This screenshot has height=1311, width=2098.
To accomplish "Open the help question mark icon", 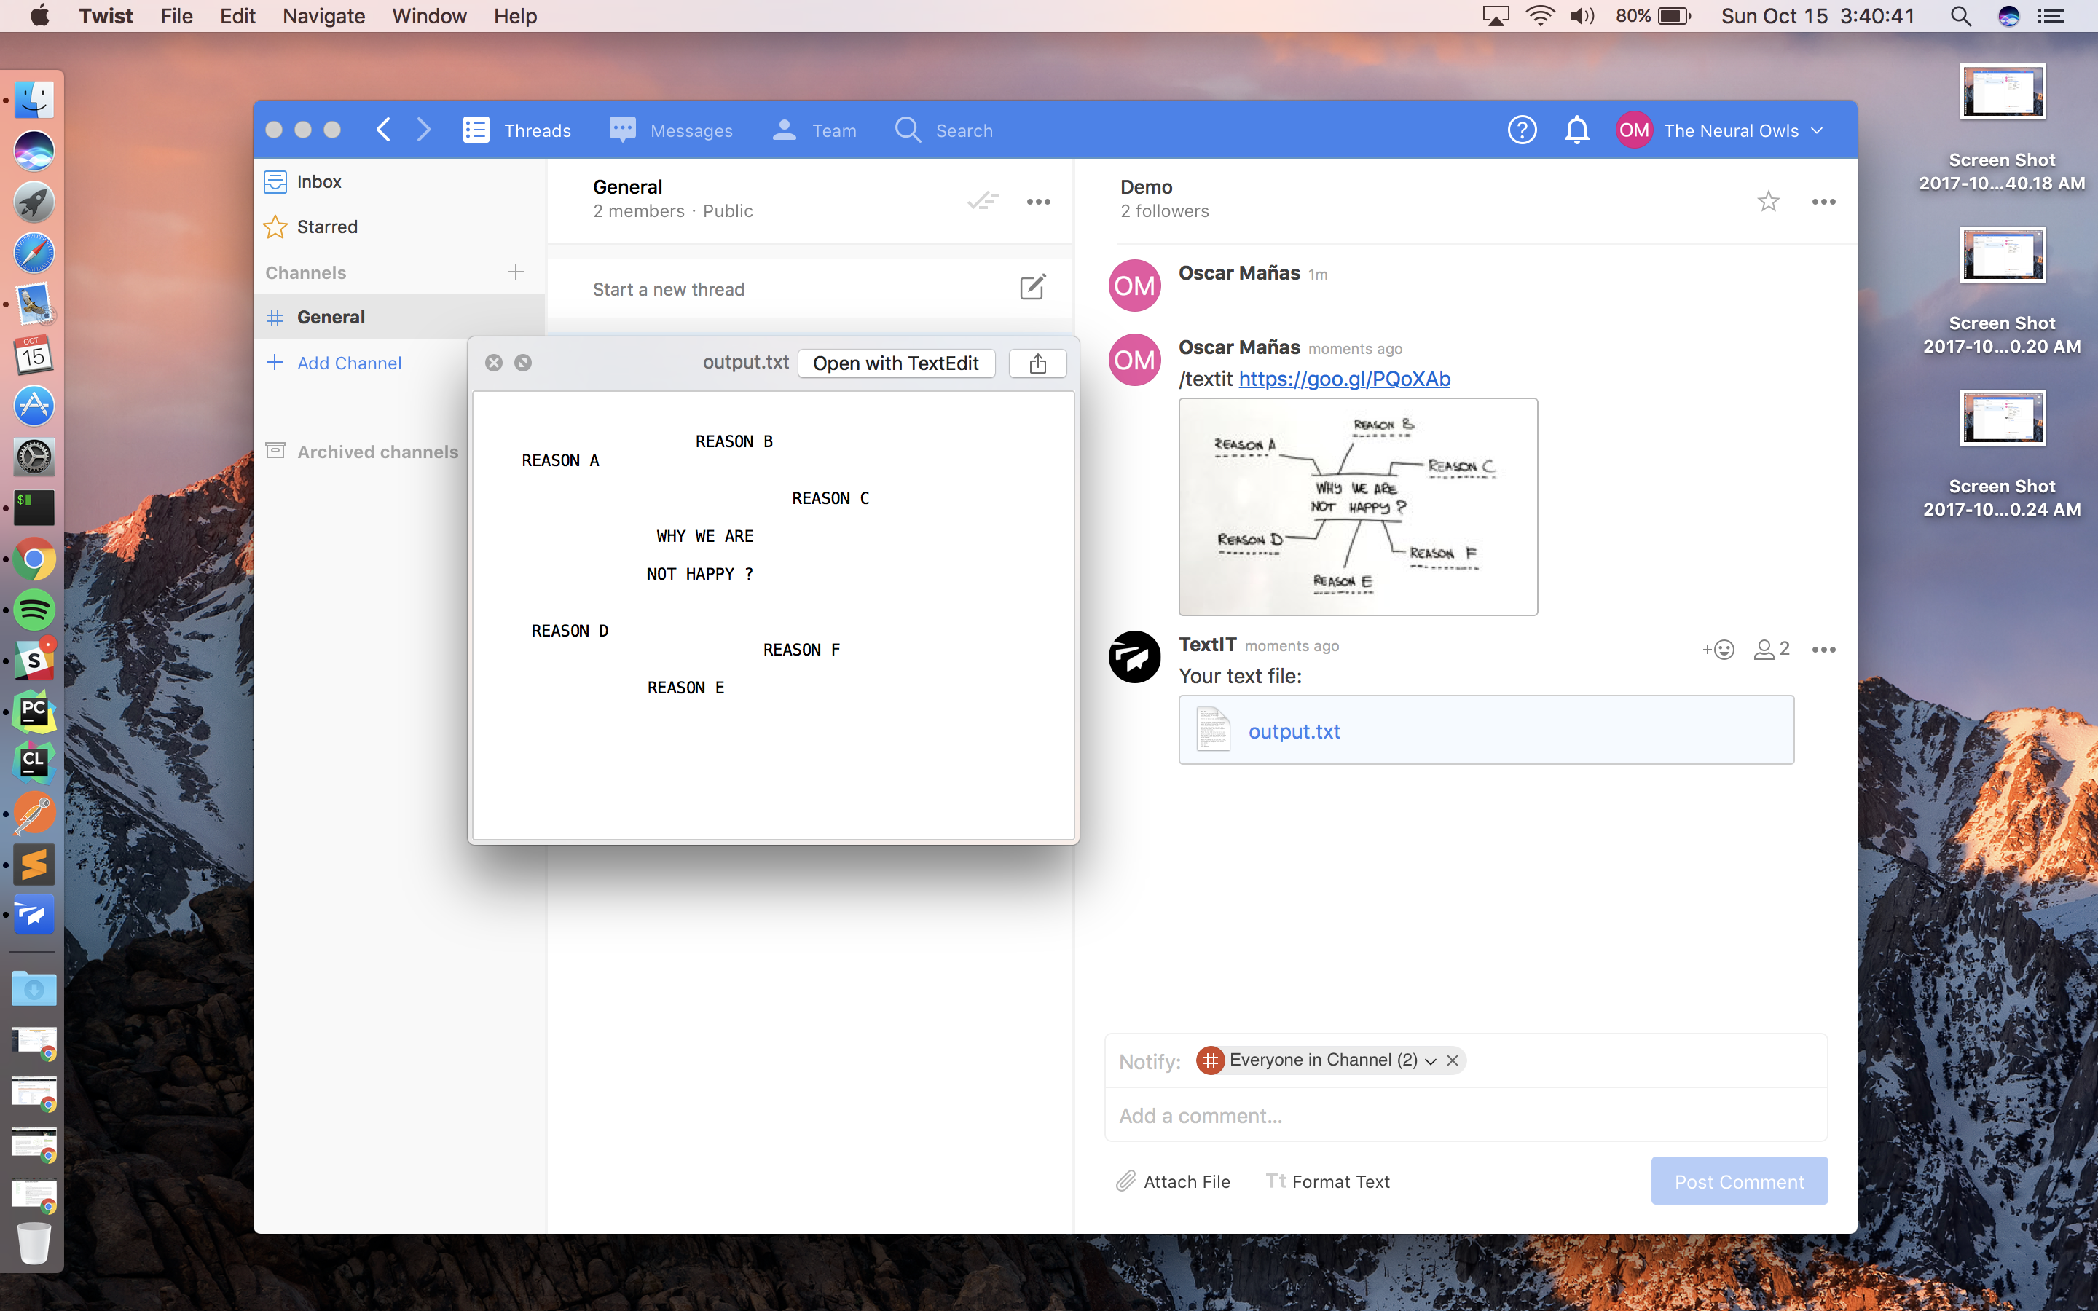I will (1522, 130).
